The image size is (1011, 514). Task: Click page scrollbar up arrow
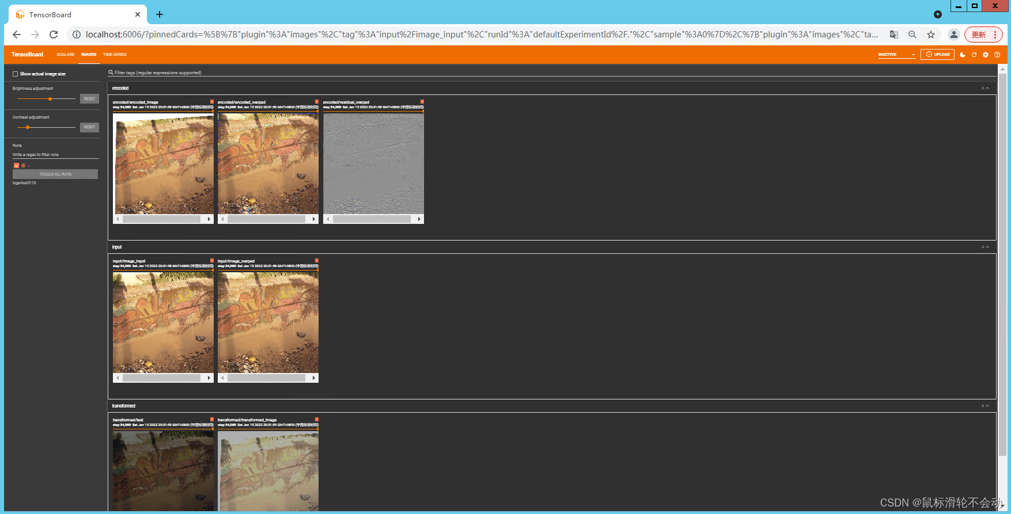tap(1002, 69)
